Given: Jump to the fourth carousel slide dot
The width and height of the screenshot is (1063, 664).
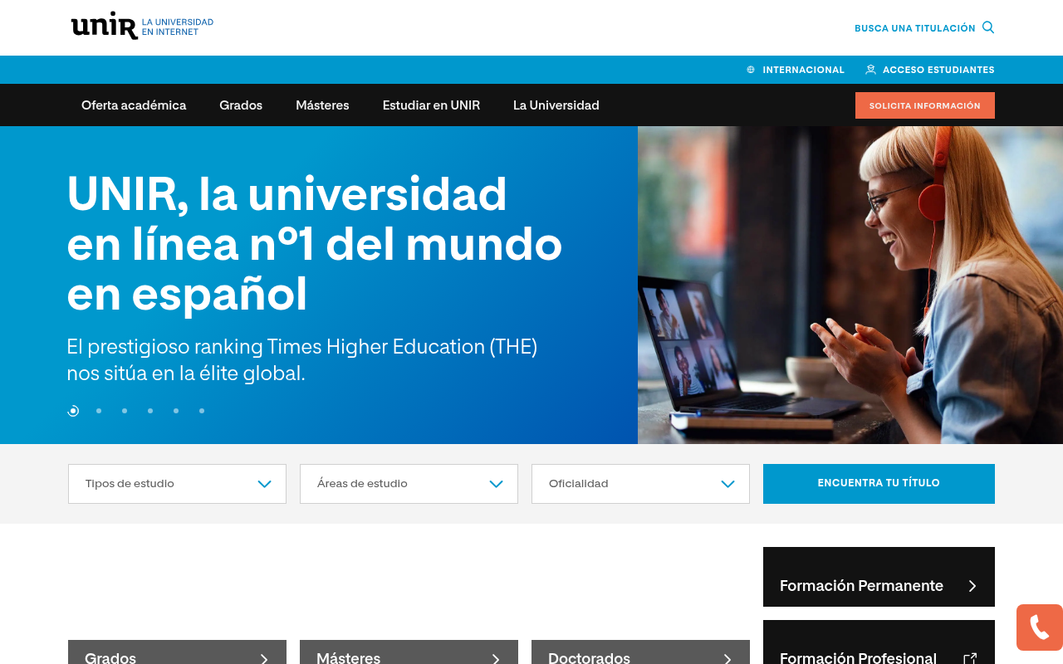Looking at the screenshot, I should 150,411.
